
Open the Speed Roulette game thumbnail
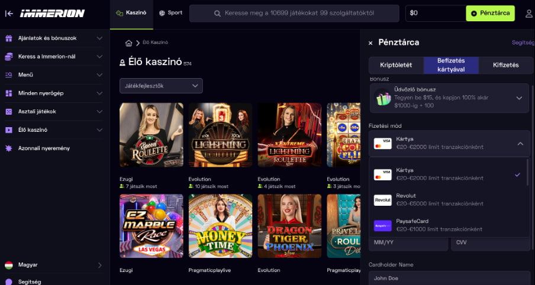[x=152, y=135]
